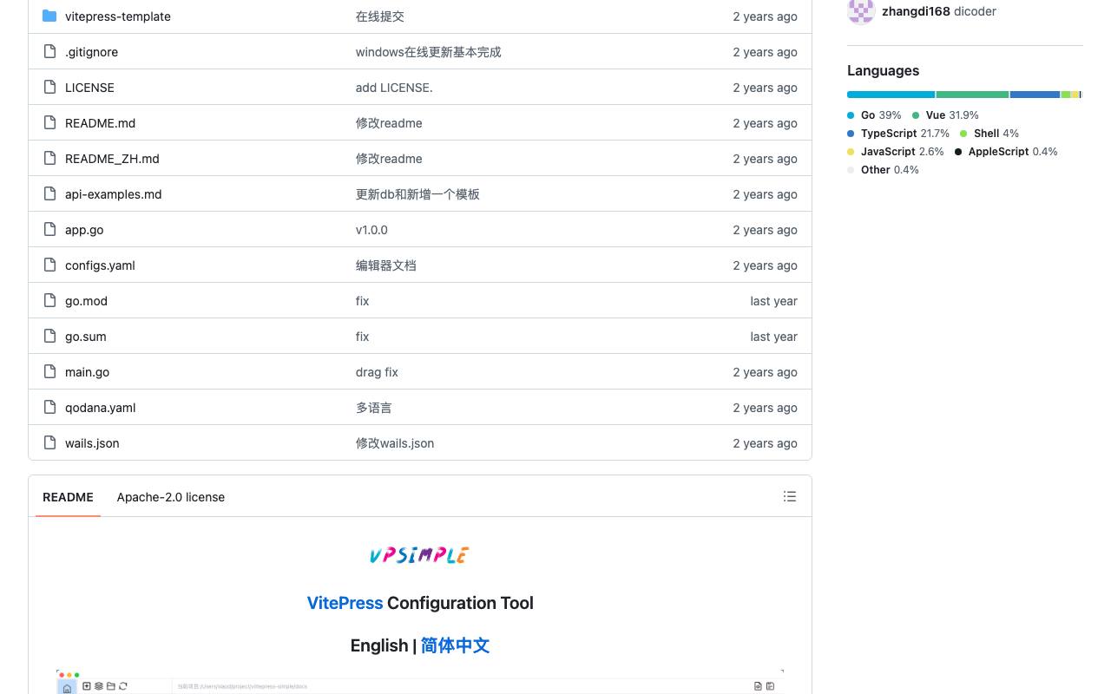Viewport: 1111px width, 694px height.
Task: Click the file icon next to LICENSE
Action: point(49,87)
